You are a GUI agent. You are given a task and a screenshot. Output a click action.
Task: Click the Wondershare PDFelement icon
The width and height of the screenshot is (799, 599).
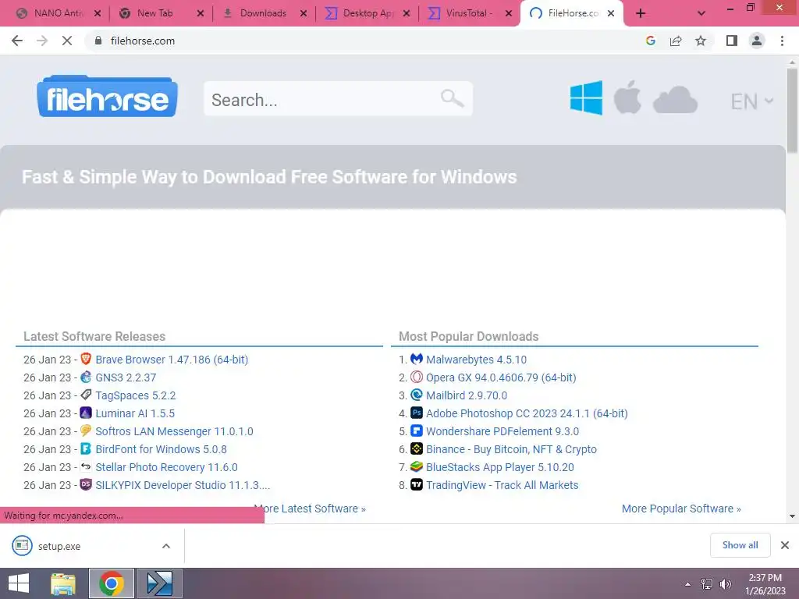coord(417,431)
